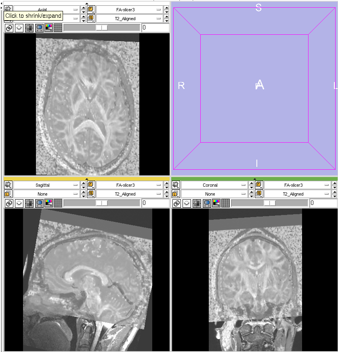Open the None label dropdown in Coronal viewer

214,194
